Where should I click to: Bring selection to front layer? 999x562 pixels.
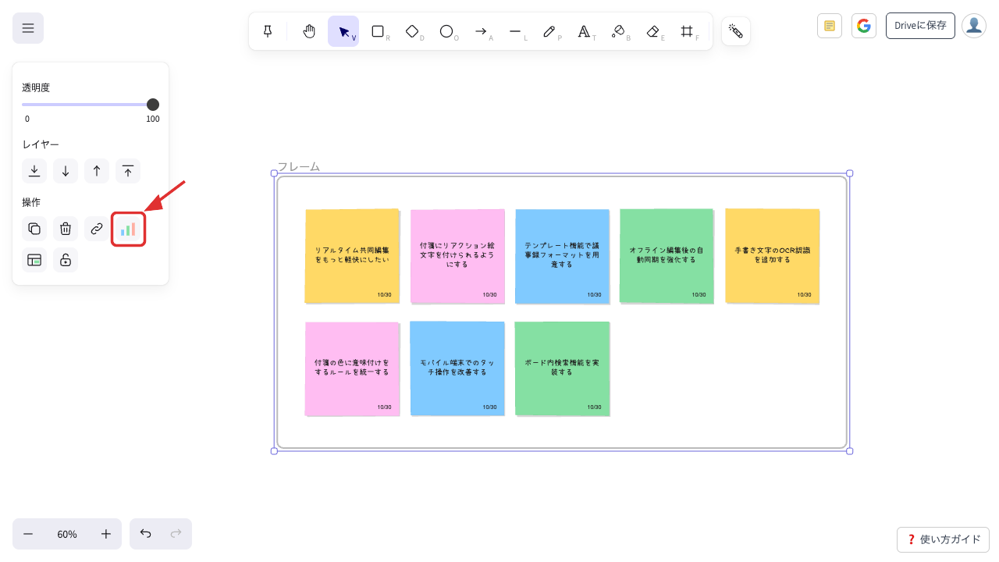pos(128,171)
